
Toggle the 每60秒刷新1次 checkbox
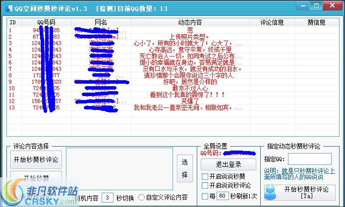click(x=205, y=196)
